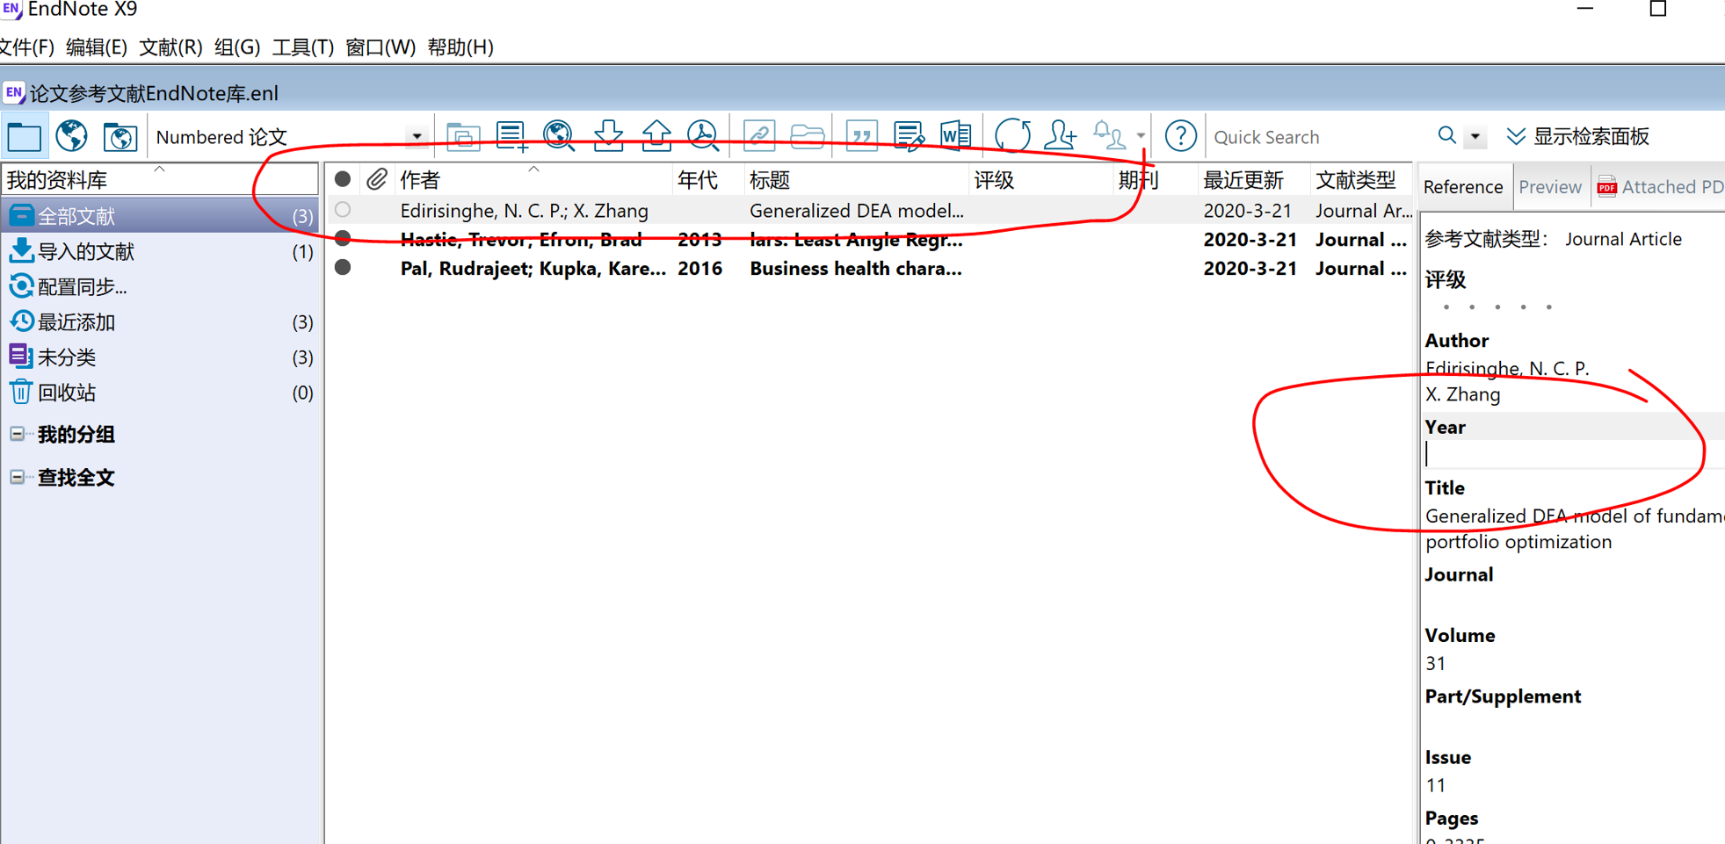
Task: Select 配置同步... item
Action: pos(160,287)
